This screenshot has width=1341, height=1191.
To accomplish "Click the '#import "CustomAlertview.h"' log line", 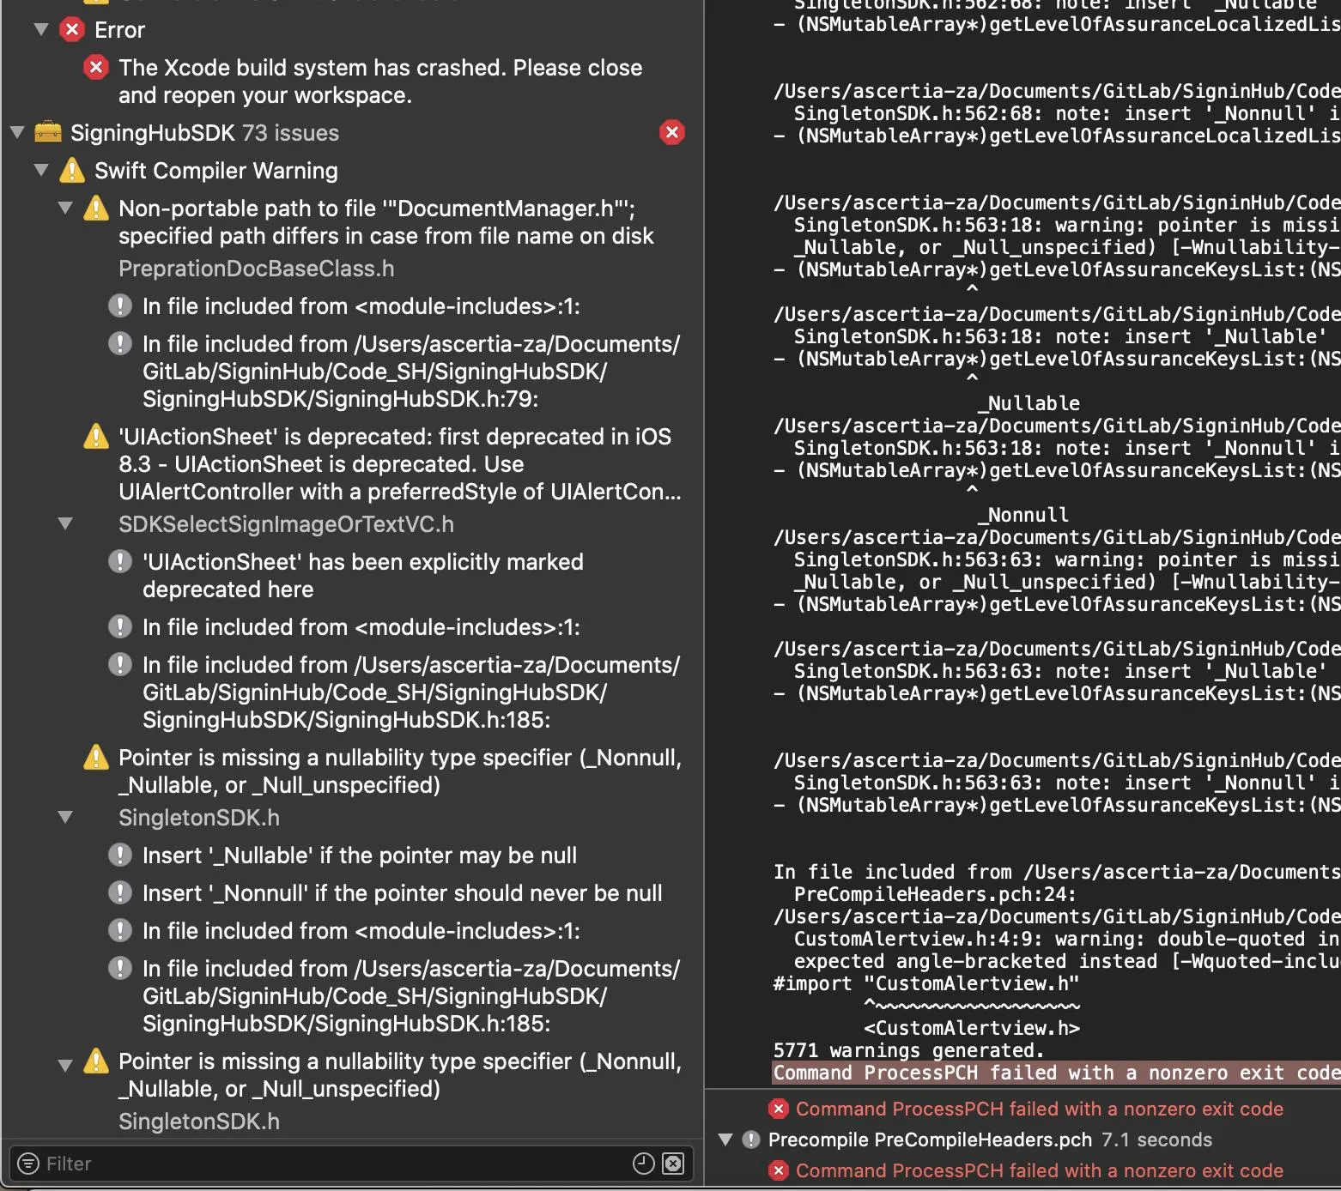I will pyautogui.click(x=926, y=983).
